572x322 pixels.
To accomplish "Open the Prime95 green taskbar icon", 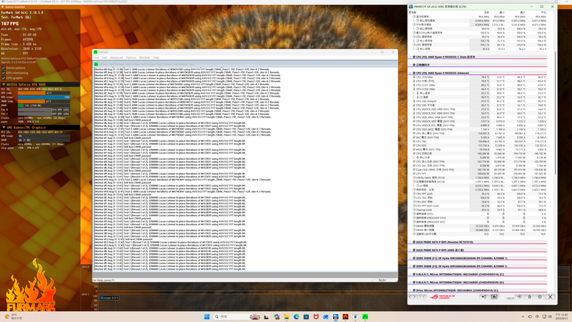I will click(x=365, y=317).
